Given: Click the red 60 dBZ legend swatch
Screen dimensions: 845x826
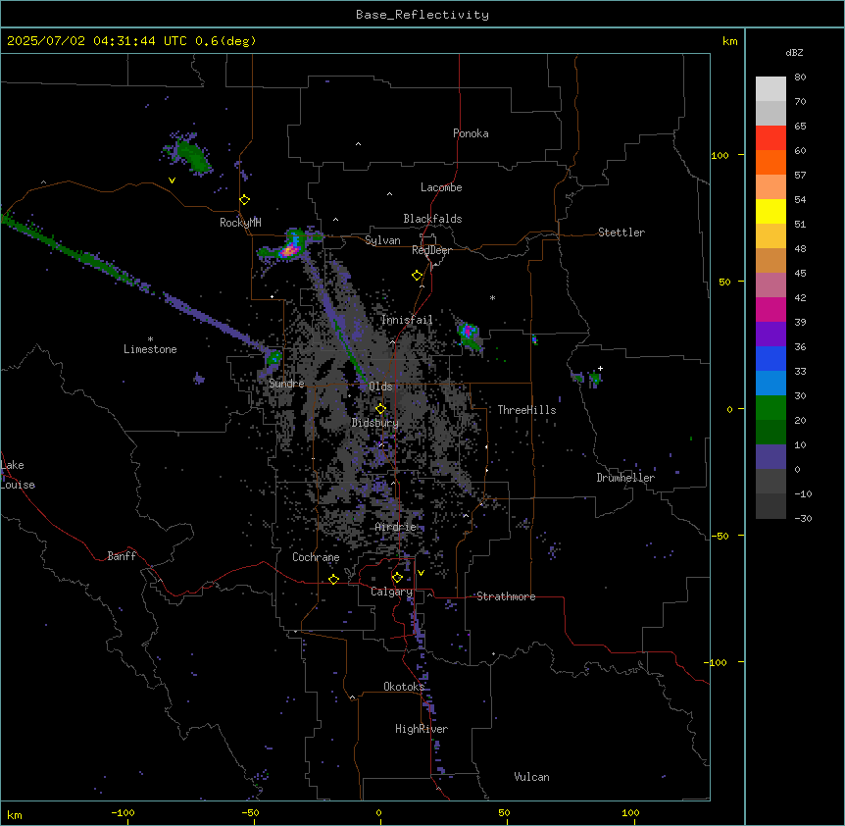Looking at the screenshot, I should pos(770,138).
